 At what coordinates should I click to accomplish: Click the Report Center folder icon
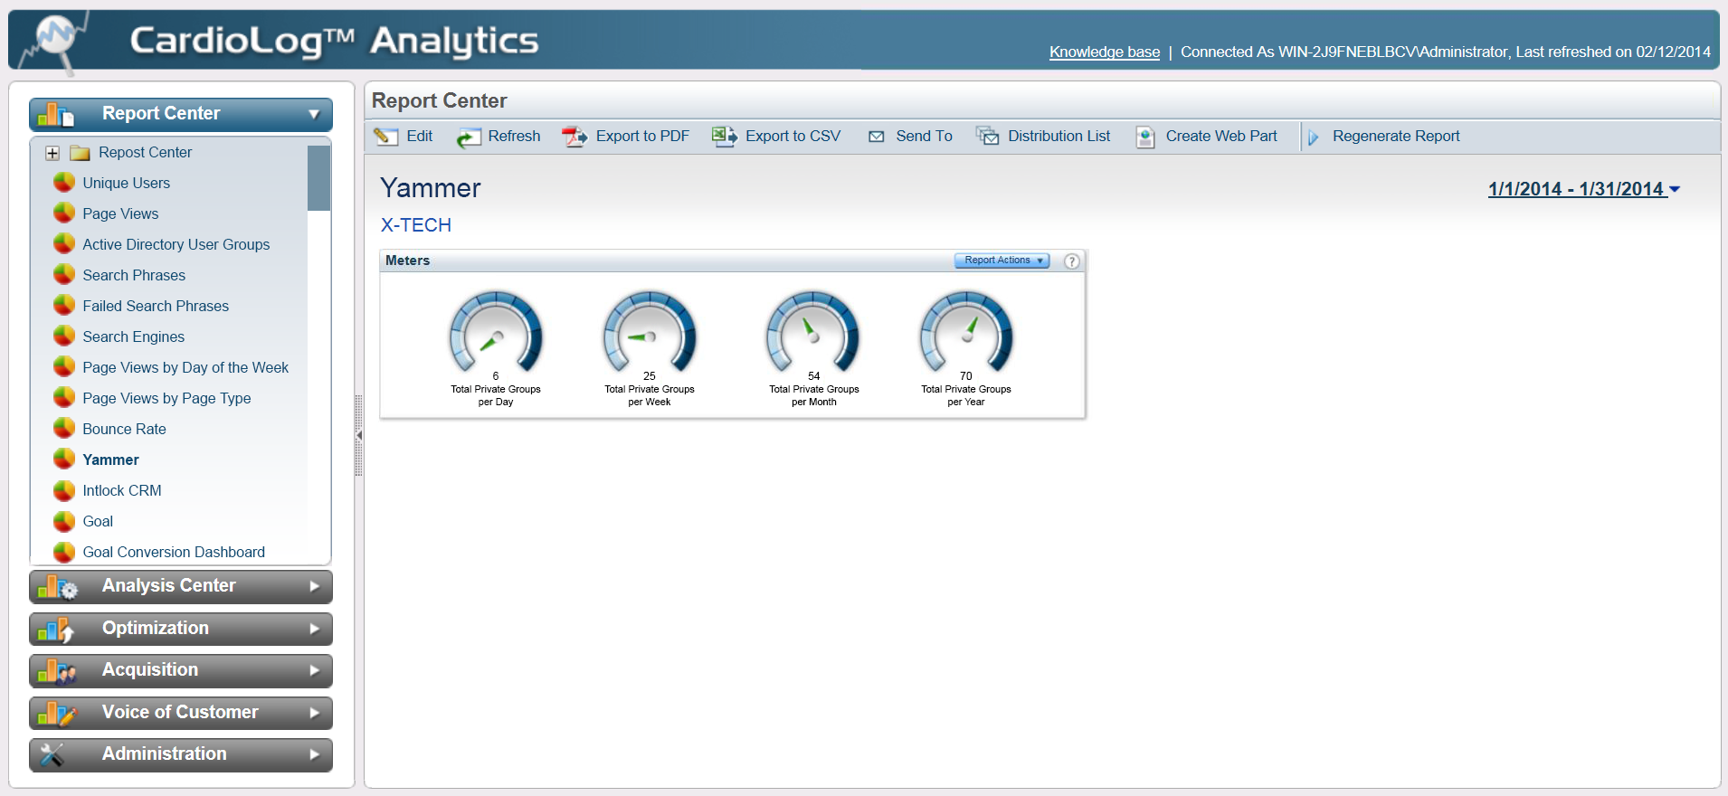pyautogui.click(x=81, y=153)
